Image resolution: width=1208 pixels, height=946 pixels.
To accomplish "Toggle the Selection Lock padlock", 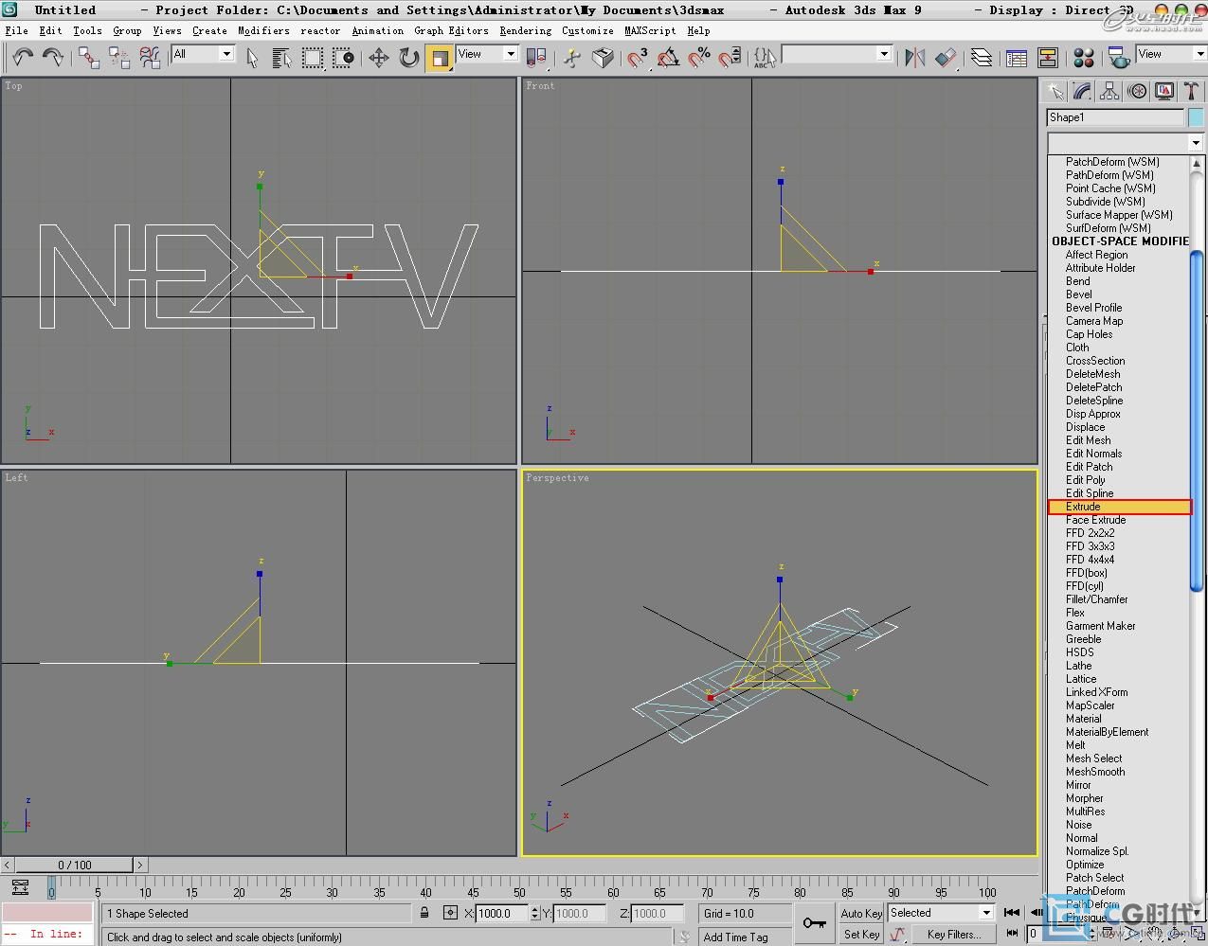I will click(424, 913).
